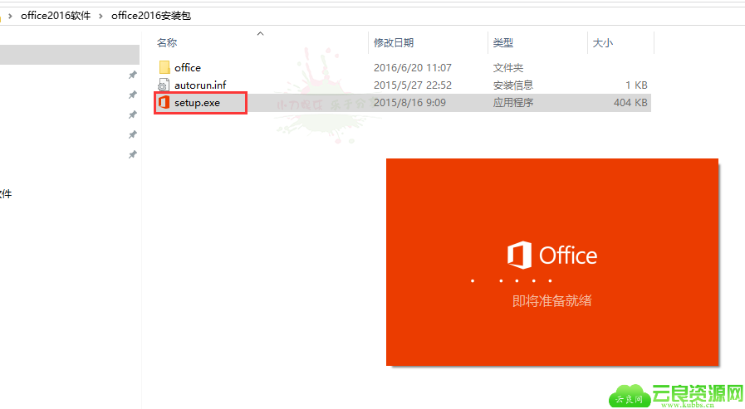Click the 404 KB size value
The image size is (745, 409).
click(x=630, y=103)
